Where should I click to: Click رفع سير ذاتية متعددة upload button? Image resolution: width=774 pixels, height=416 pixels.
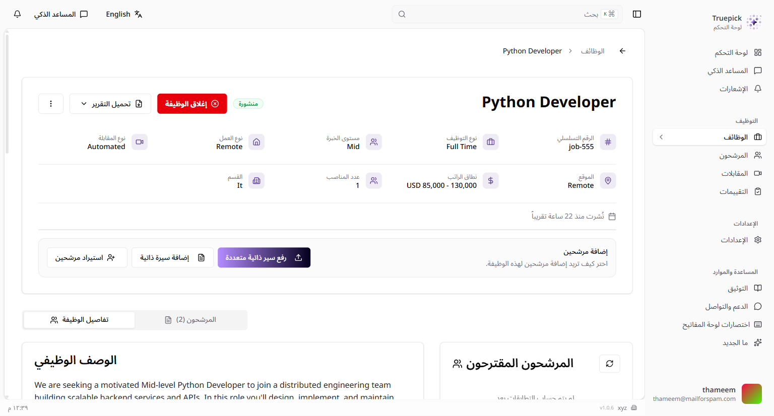tap(264, 257)
